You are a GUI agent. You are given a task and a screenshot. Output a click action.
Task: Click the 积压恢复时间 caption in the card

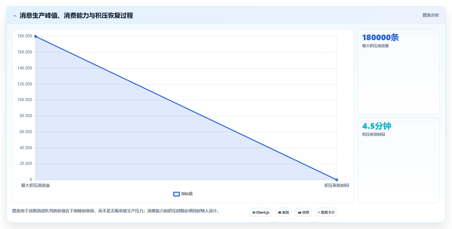pos(374,134)
